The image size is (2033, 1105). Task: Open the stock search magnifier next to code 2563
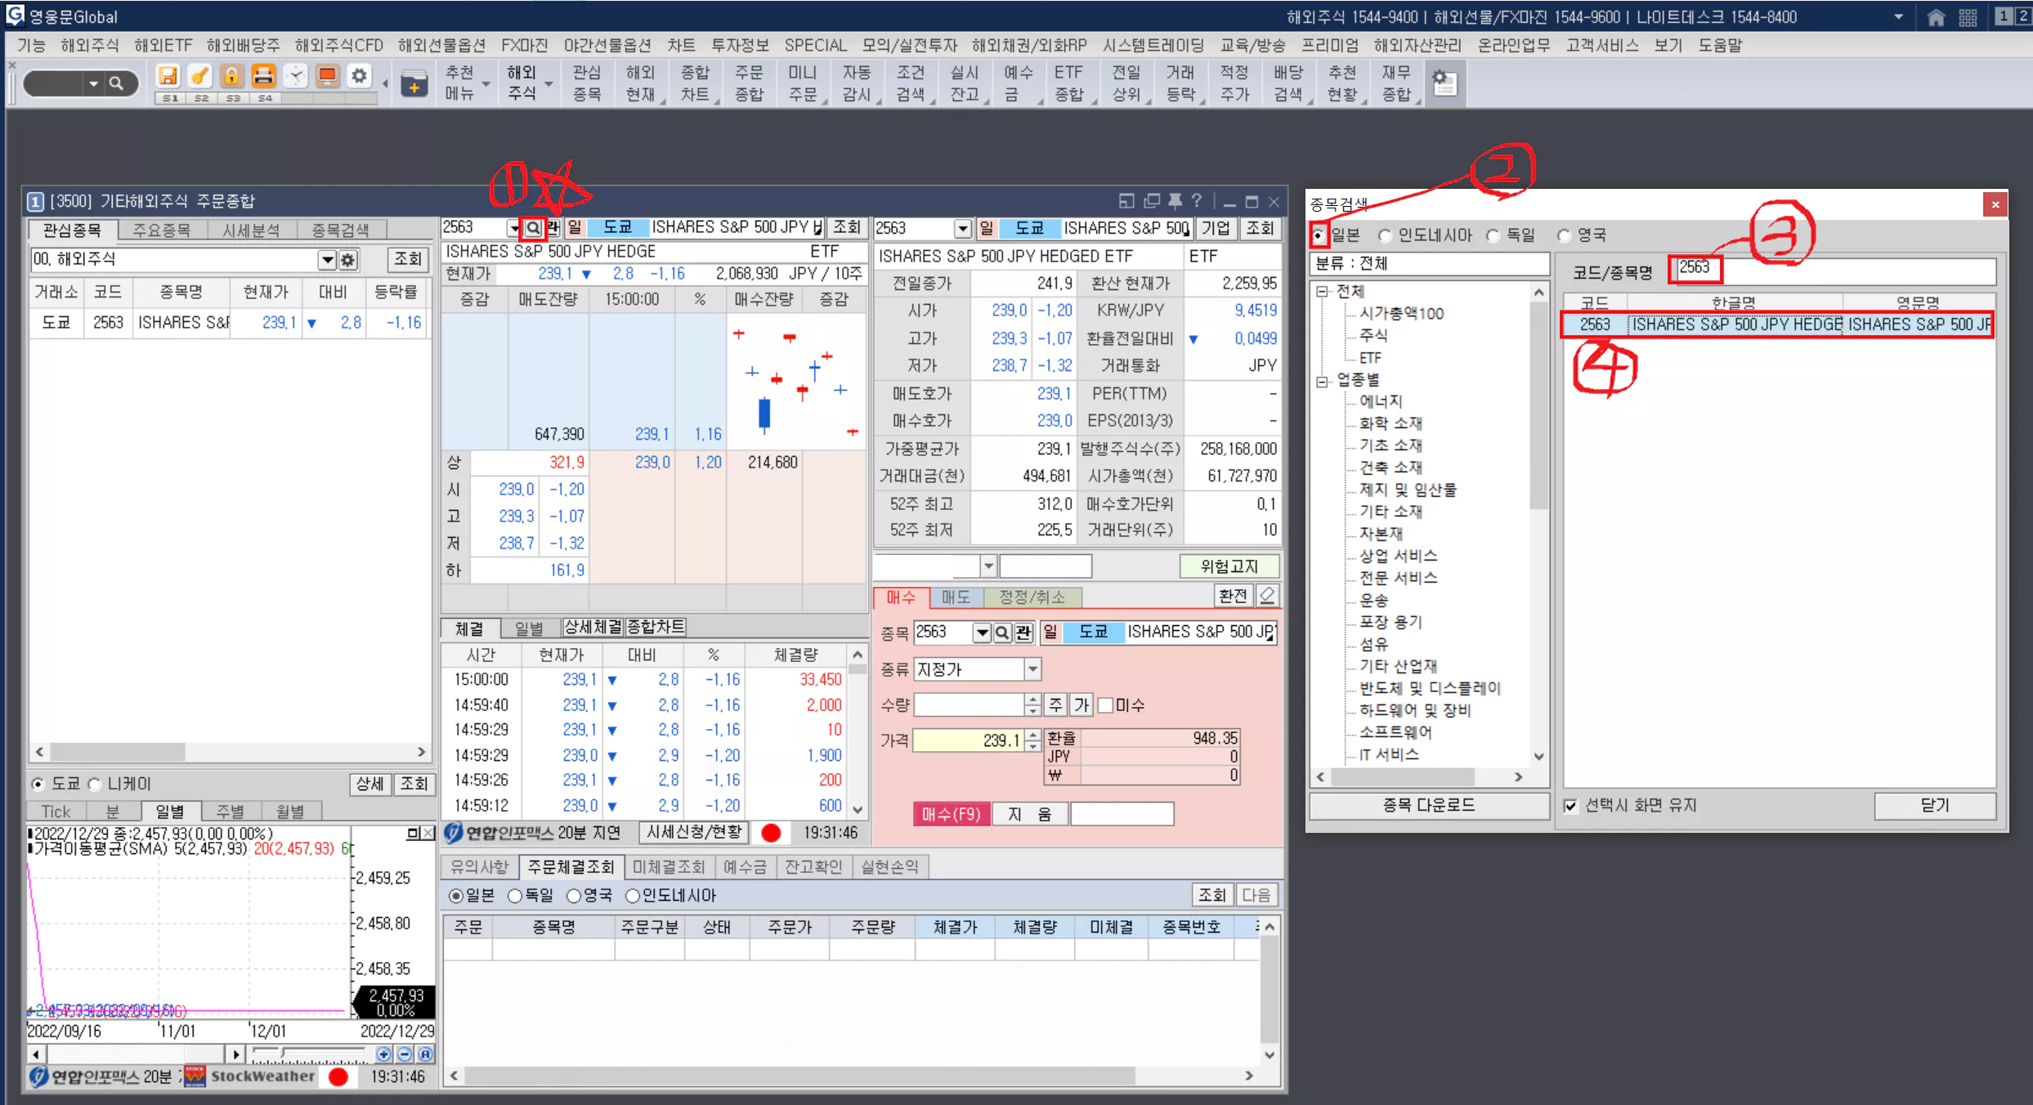pyautogui.click(x=532, y=227)
